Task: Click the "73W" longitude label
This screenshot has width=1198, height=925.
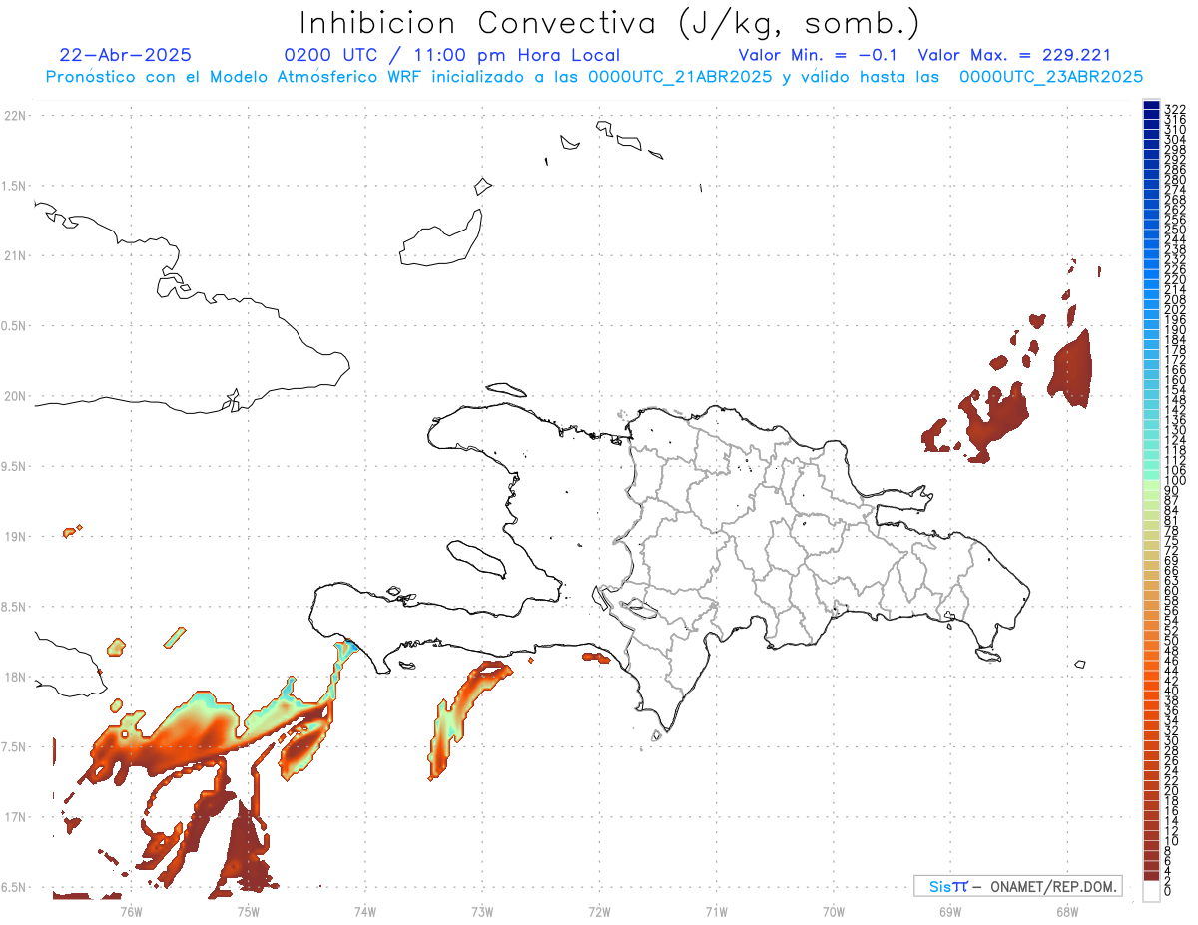Action: (x=482, y=911)
